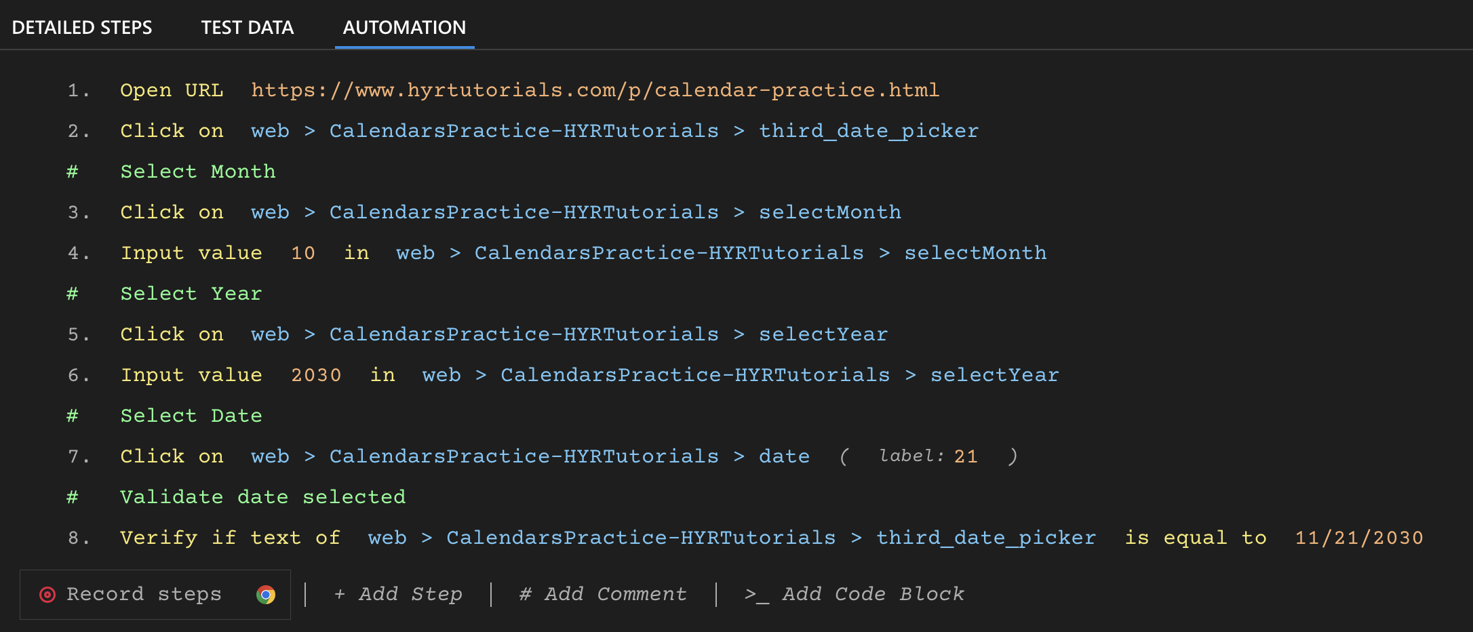Switch to the Detailed Steps tab
This screenshot has height=632, width=1473.
[x=82, y=28]
